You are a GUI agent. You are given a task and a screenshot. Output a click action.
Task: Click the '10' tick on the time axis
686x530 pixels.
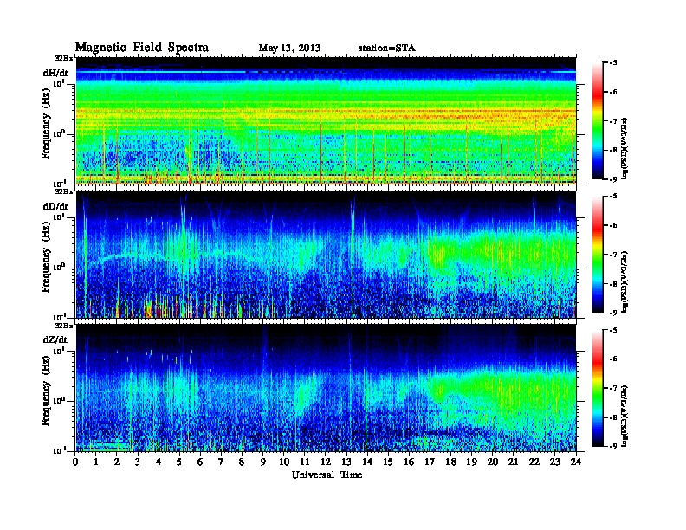(x=284, y=462)
